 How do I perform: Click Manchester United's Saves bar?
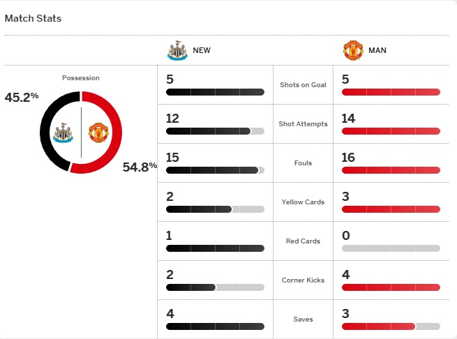[x=391, y=326]
